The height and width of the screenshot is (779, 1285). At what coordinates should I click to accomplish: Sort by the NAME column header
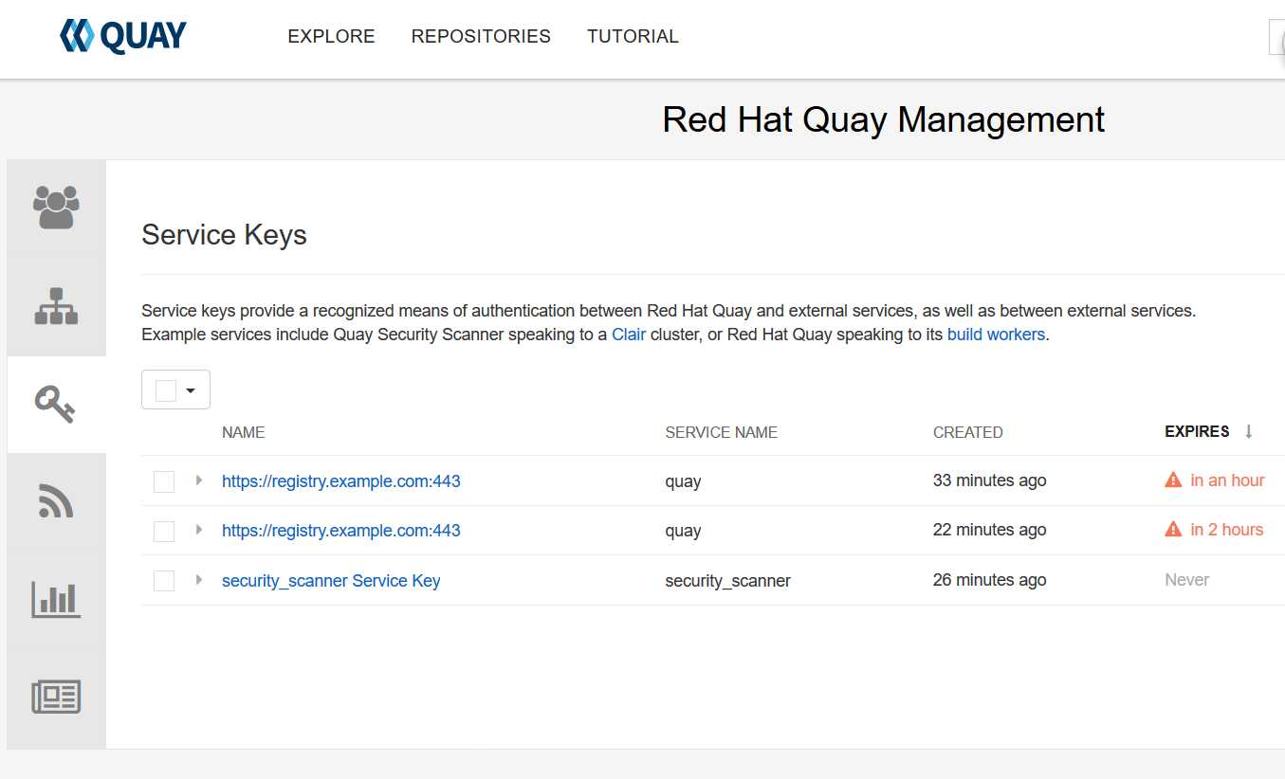click(243, 432)
